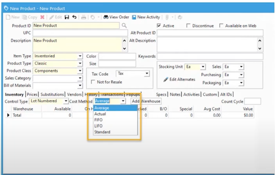
Task: Click the red Delete X icon
Action: tap(42, 17)
